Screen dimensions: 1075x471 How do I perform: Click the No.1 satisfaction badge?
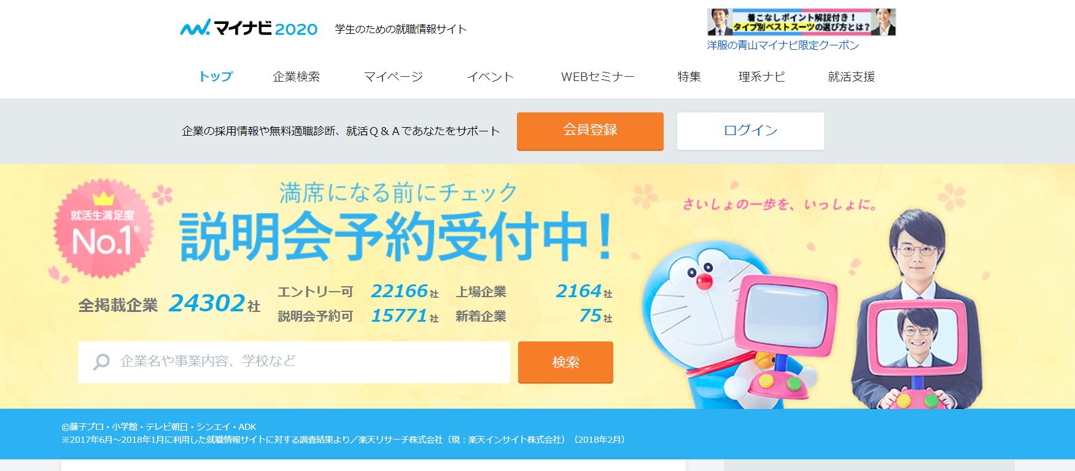pos(103,228)
